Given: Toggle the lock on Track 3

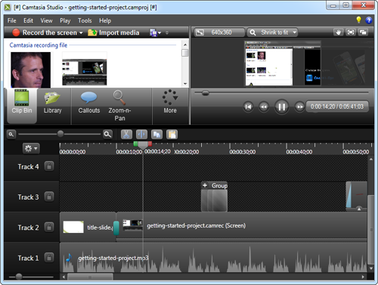Looking at the screenshot, I should point(49,197).
